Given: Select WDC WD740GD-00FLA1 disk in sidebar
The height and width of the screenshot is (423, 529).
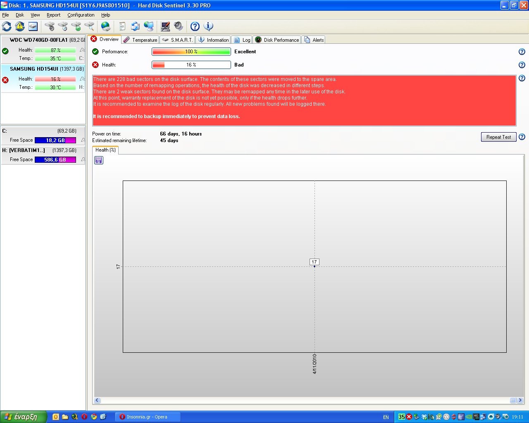Looking at the screenshot, I should coord(43,49).
